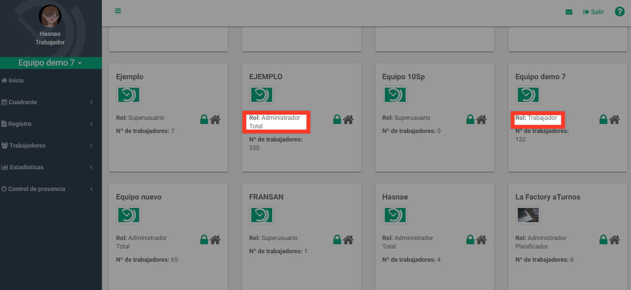Expand the Estadísticas chevron arrow
This screenshot has height=290, width=631.
click(x=91, y=167)
